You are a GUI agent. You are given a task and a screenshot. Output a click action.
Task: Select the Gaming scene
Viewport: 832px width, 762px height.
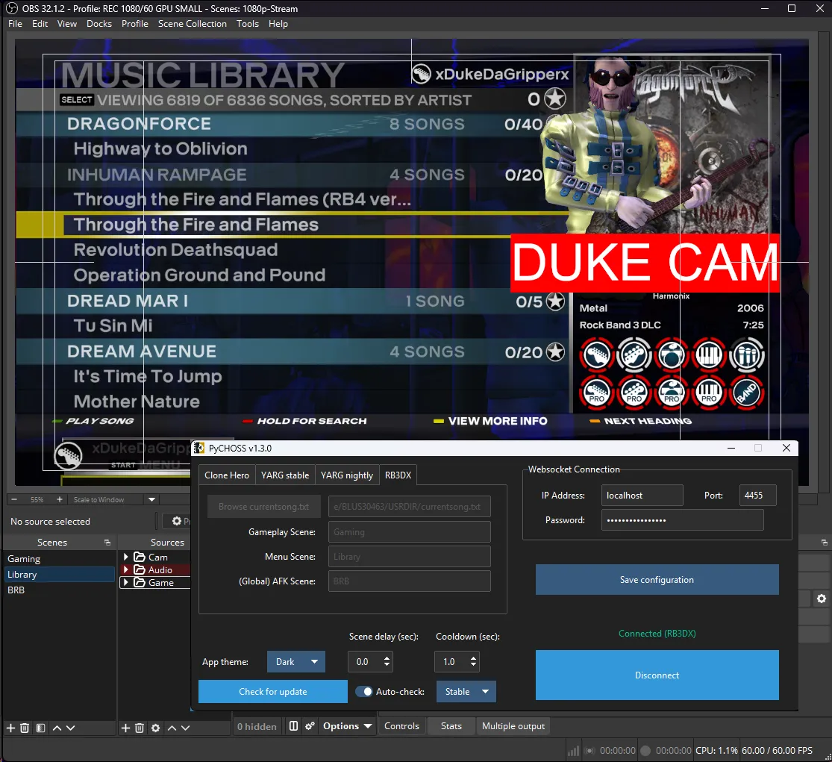[x=59, y=559]
